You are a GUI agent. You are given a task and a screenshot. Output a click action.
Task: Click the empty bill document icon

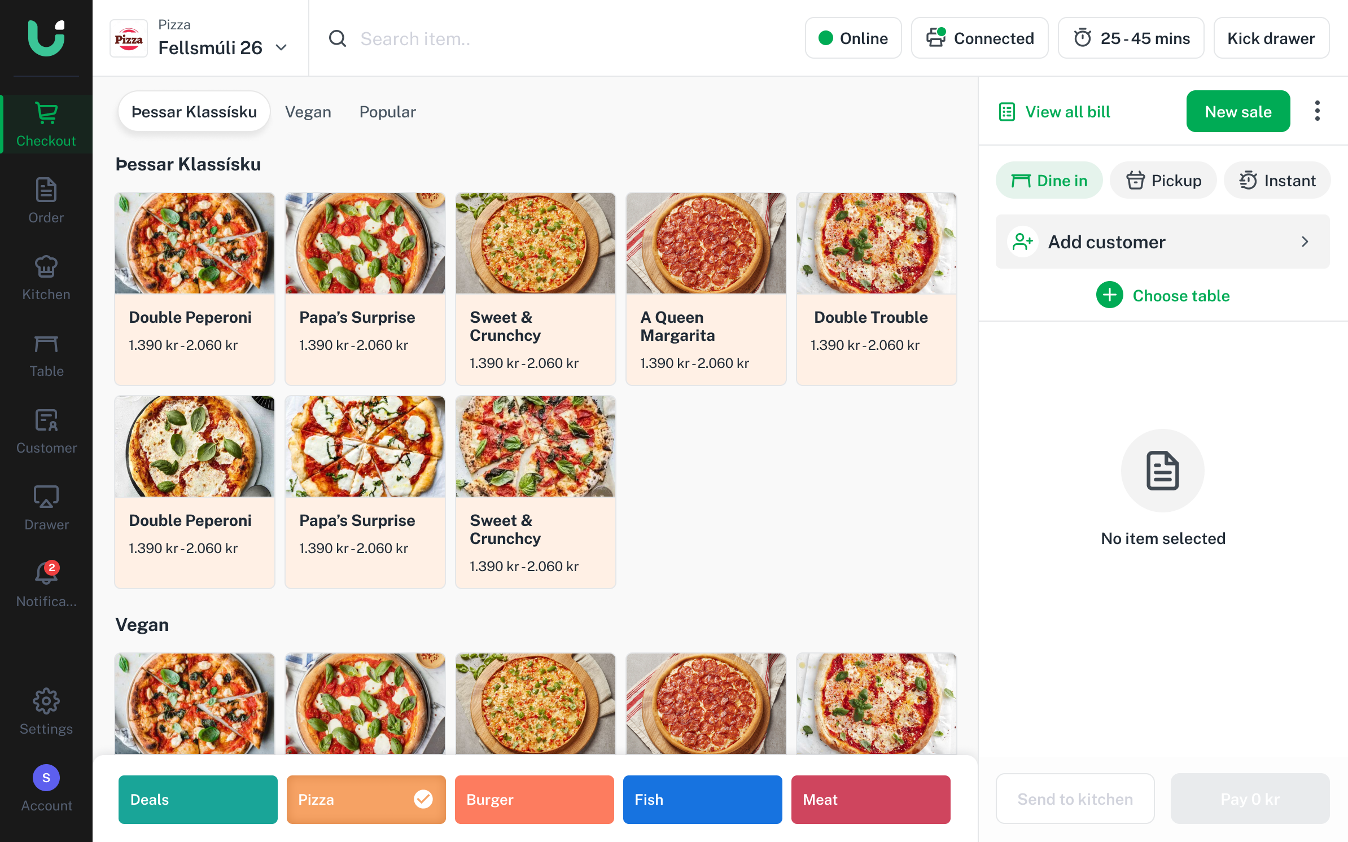point(1162,471)
